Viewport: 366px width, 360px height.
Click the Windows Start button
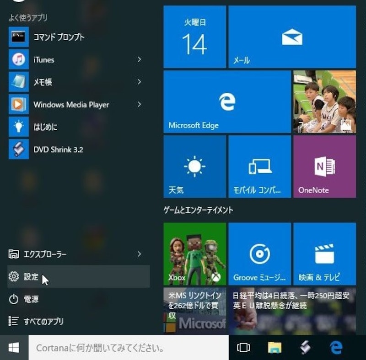coord(14,348)
